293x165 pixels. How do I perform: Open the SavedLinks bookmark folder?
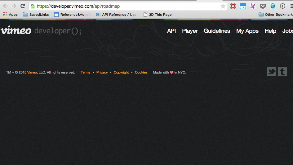pos(36,15)
